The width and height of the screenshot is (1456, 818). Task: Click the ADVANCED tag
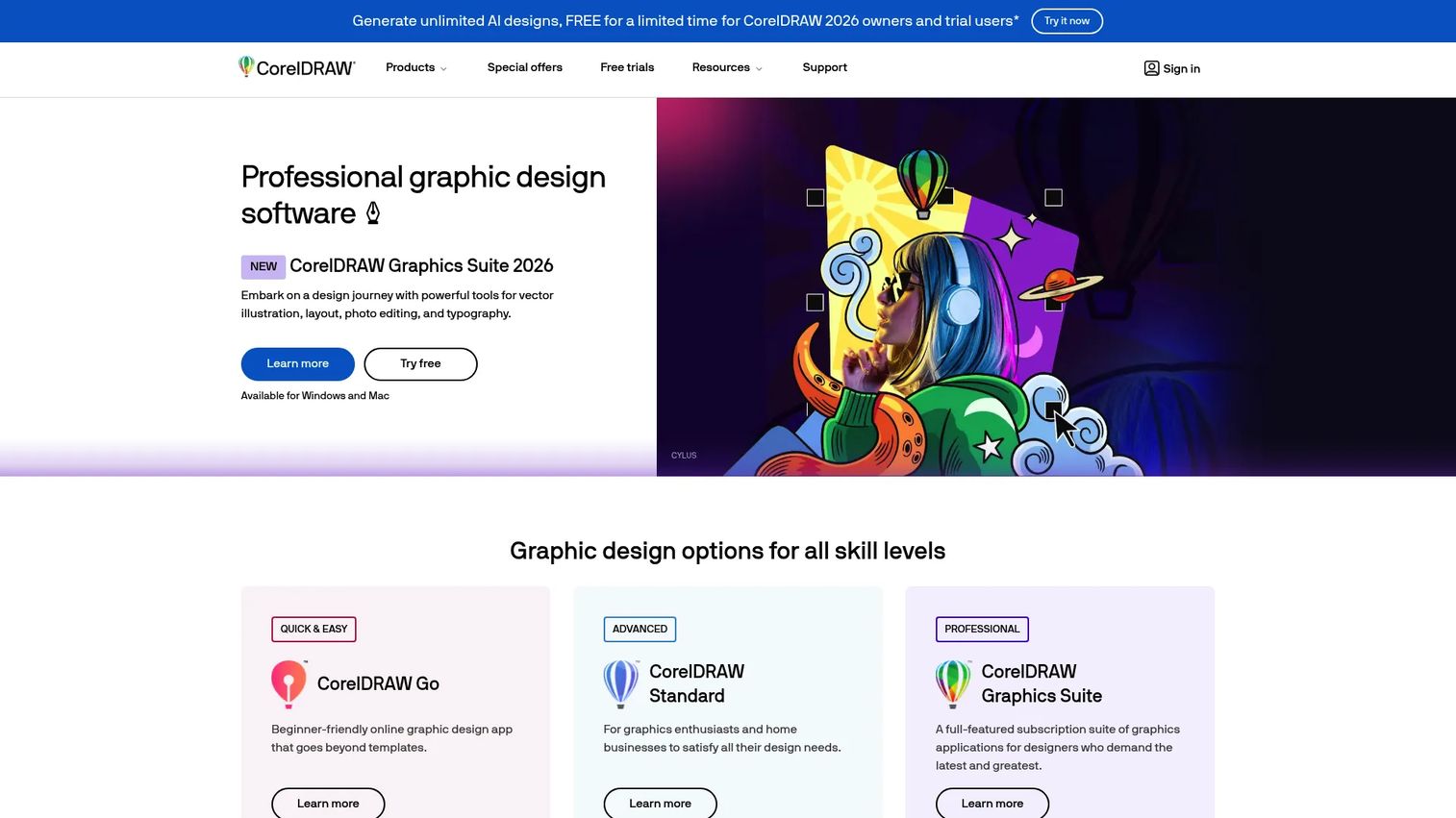pos(640,630)
